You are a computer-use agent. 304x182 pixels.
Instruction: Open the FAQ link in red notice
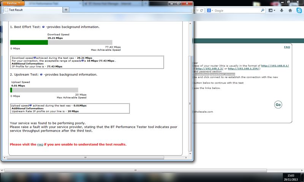coord(40,145)
